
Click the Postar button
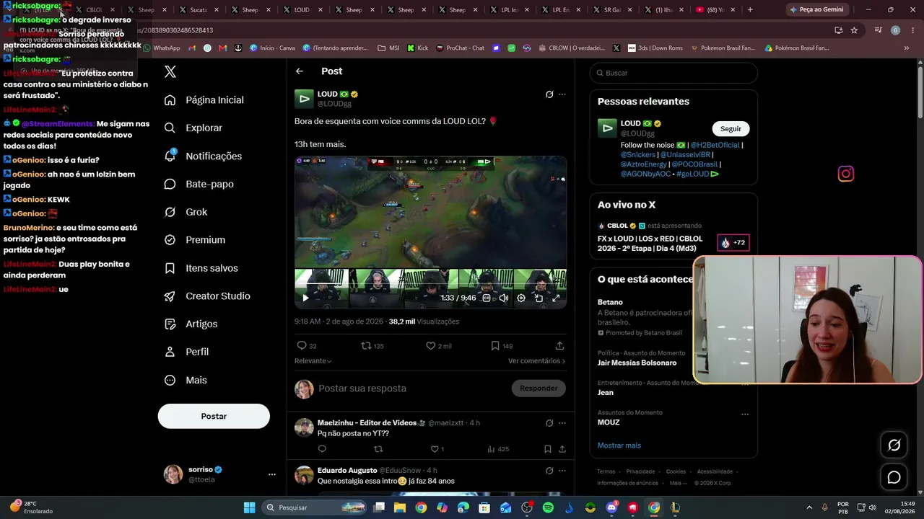point(214,416)
